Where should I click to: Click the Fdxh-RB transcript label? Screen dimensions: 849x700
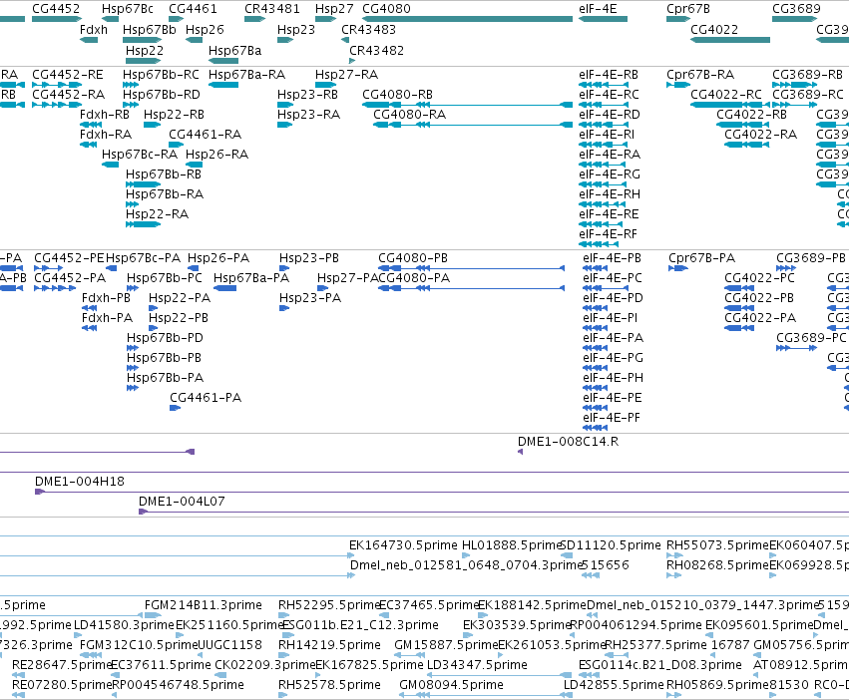coord(105,115)
